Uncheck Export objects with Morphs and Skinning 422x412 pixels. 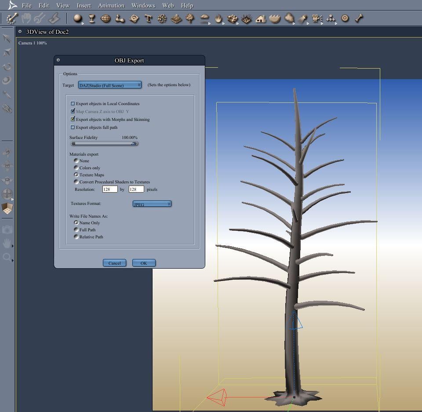[x=73, y=120]
